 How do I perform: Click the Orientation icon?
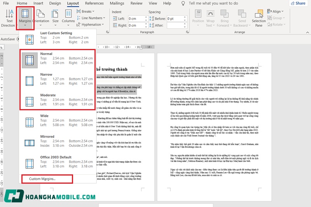[x=41, y=16]
